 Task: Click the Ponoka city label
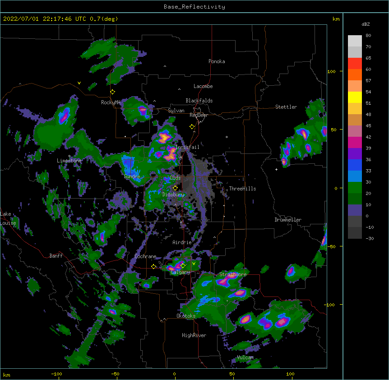[217, 61]
